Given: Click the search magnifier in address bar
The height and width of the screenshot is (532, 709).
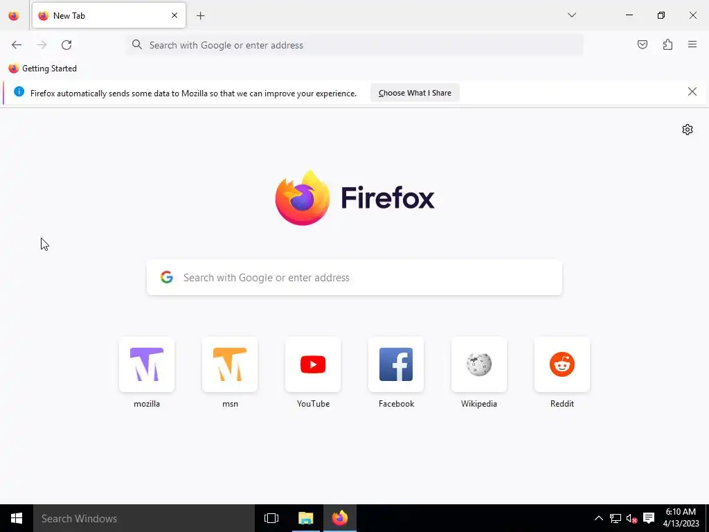Looking at the screenshot, I should pos(137,44).
